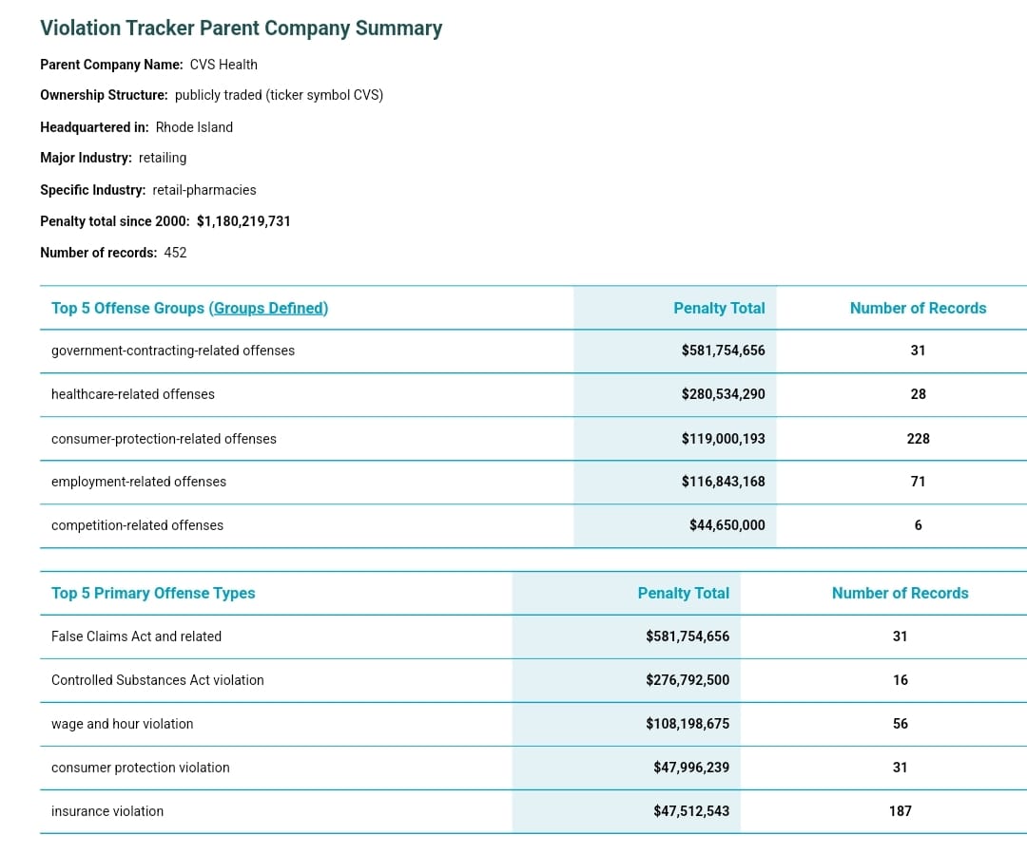Click the Top 5 Primary Offense Types heading

point(153,593)
